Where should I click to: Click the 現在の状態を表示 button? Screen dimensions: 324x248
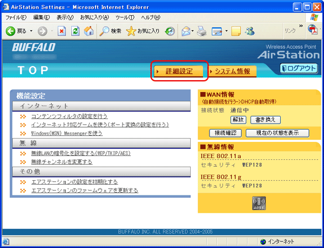click(278, 133)
